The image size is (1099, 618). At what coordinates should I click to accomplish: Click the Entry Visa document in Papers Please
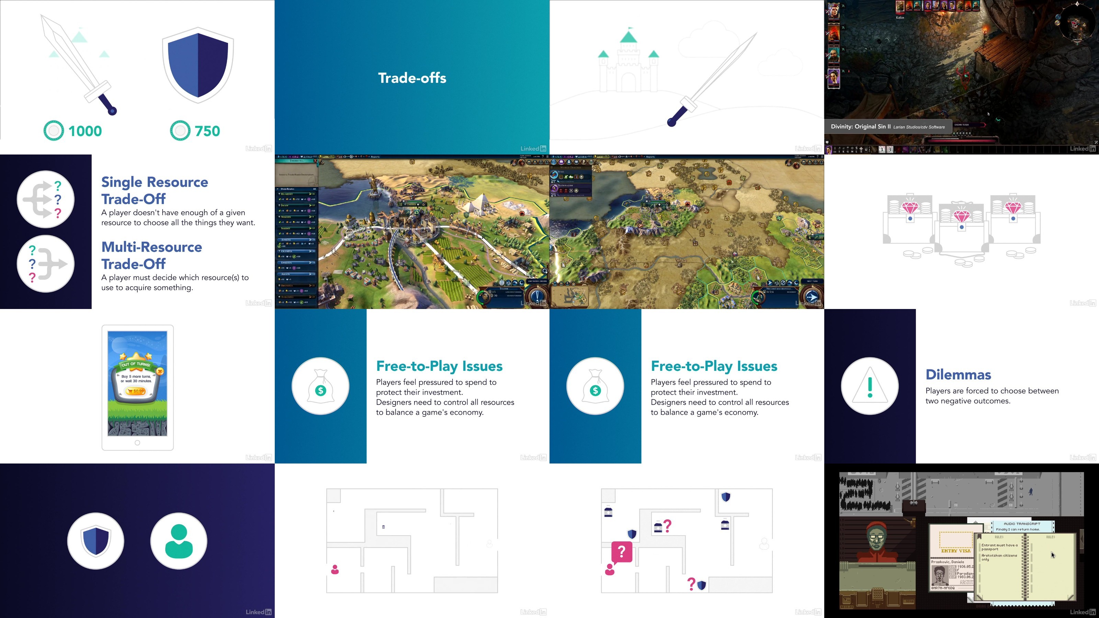(954, 540)
